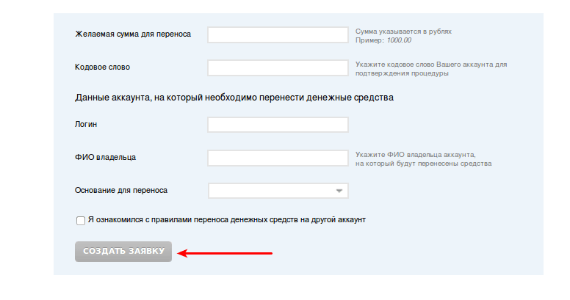Open the Основание для переноса combo box

tap(278, 191)
